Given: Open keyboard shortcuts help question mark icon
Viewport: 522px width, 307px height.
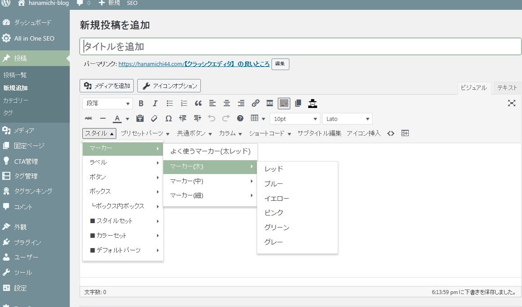Looking at the screenshot, I should click(x=240, y=119).
